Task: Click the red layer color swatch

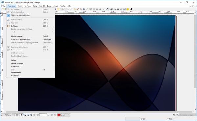Action: 59,115
